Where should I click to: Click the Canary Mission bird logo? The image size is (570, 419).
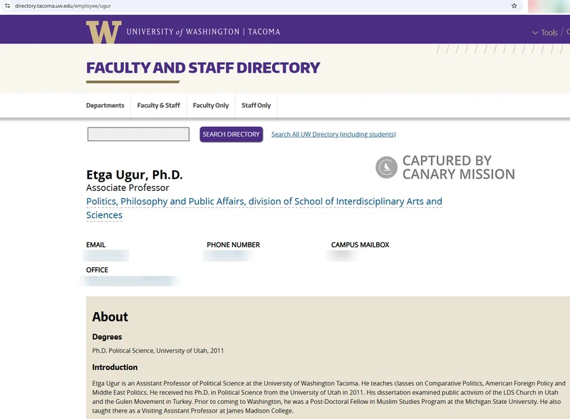pos(386,167)
